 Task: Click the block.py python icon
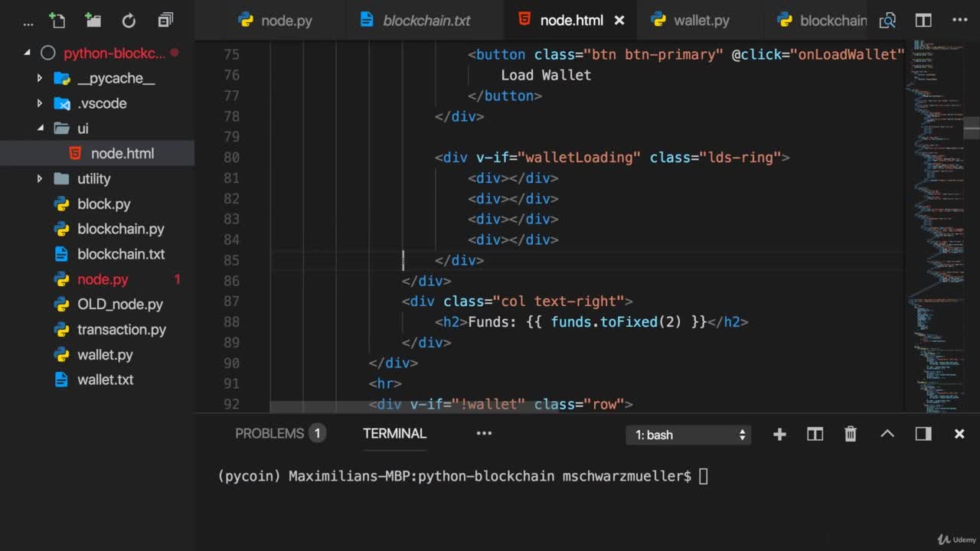(x=62, y=204)
